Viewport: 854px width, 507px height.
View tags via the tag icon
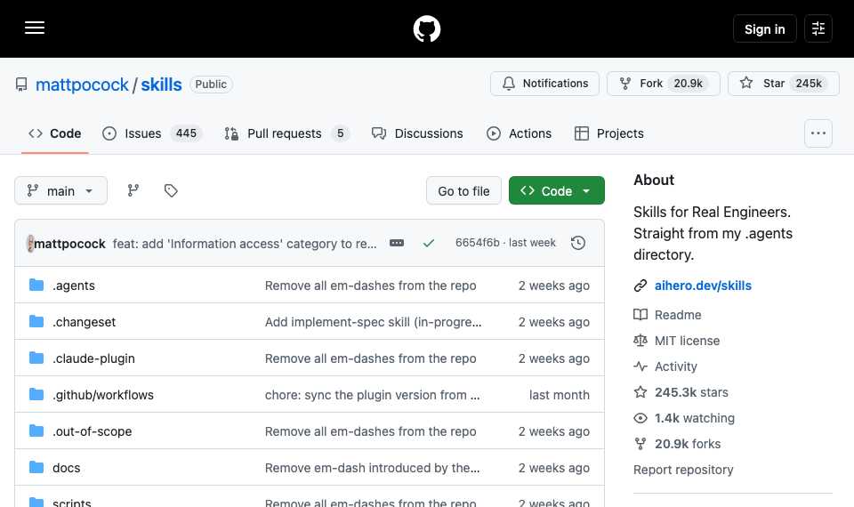tap(171, 190)
